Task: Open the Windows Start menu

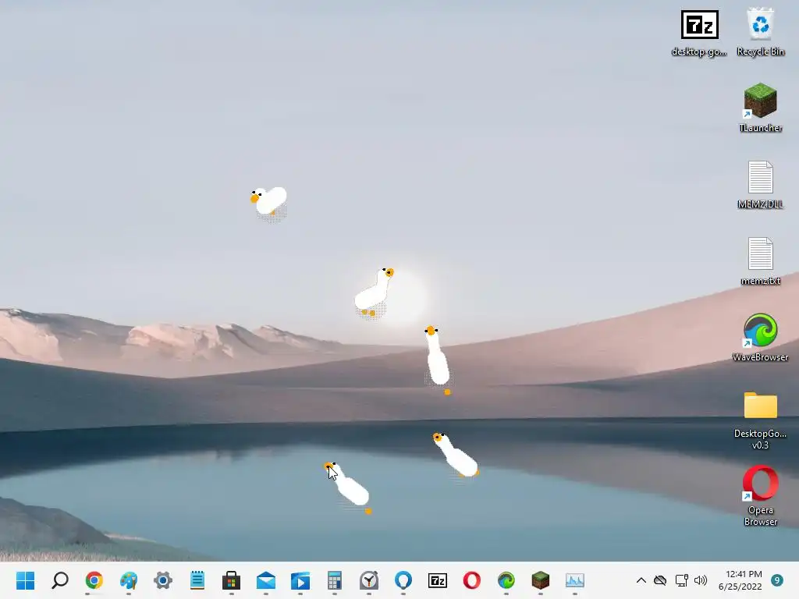Action: 26,580
